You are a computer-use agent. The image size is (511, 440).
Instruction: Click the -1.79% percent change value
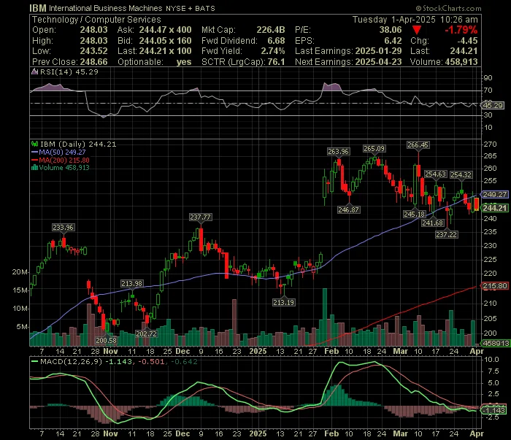pos(461,31)
